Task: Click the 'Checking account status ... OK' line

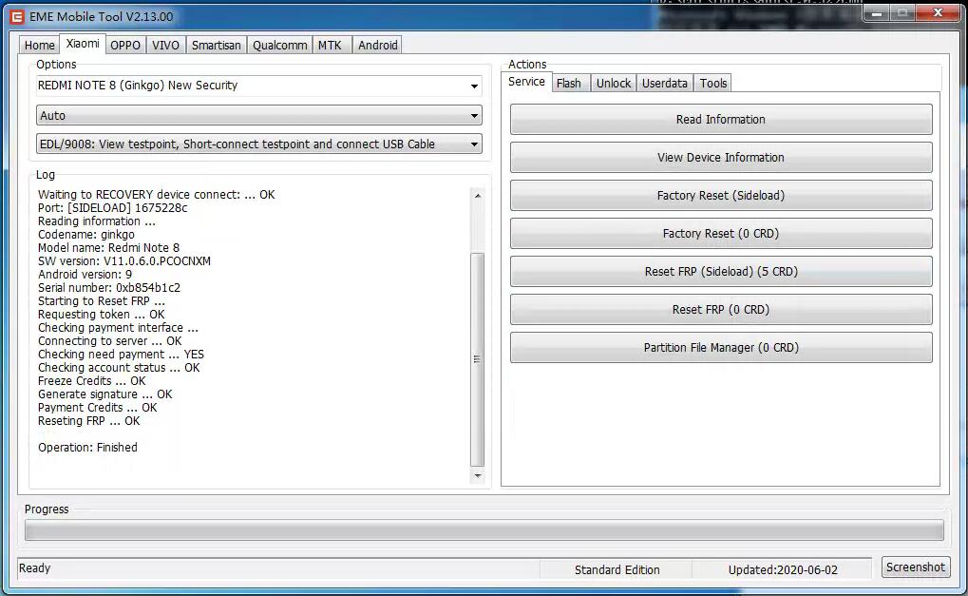Action: coord(119,368)
